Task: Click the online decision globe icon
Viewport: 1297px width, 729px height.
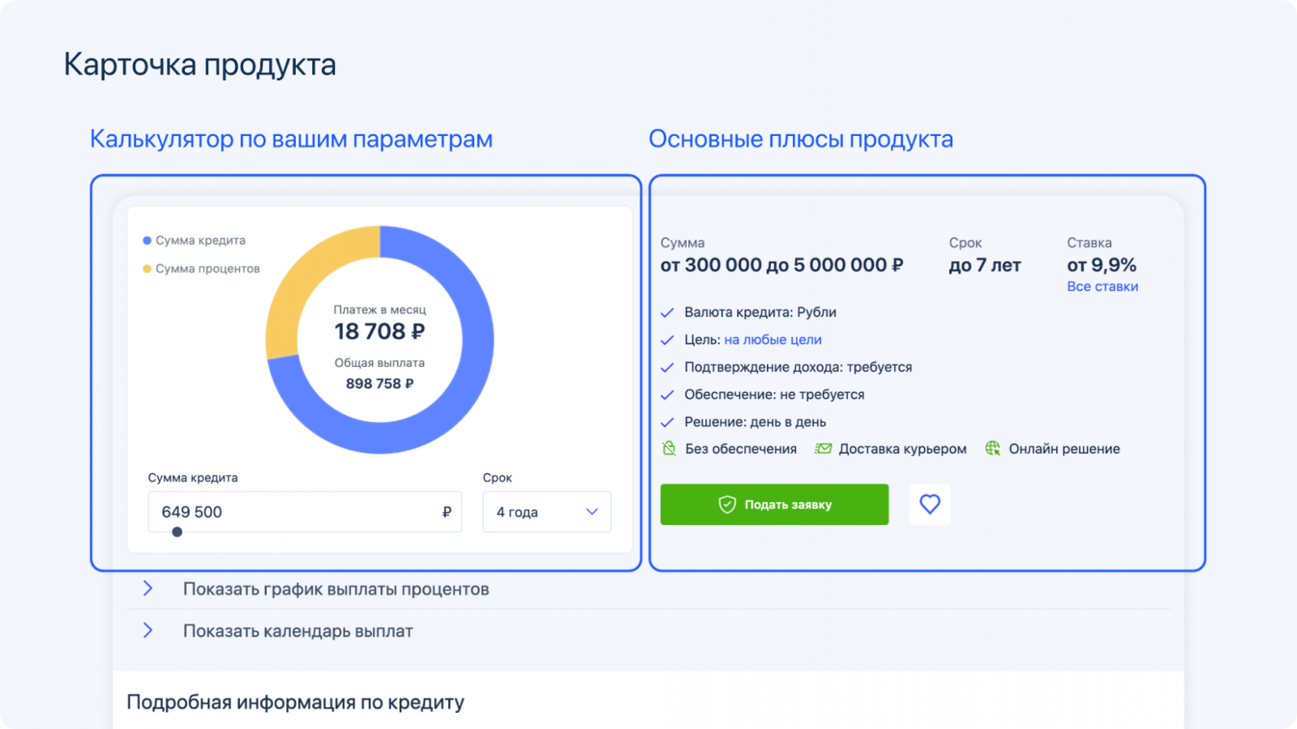Action: 992,449
